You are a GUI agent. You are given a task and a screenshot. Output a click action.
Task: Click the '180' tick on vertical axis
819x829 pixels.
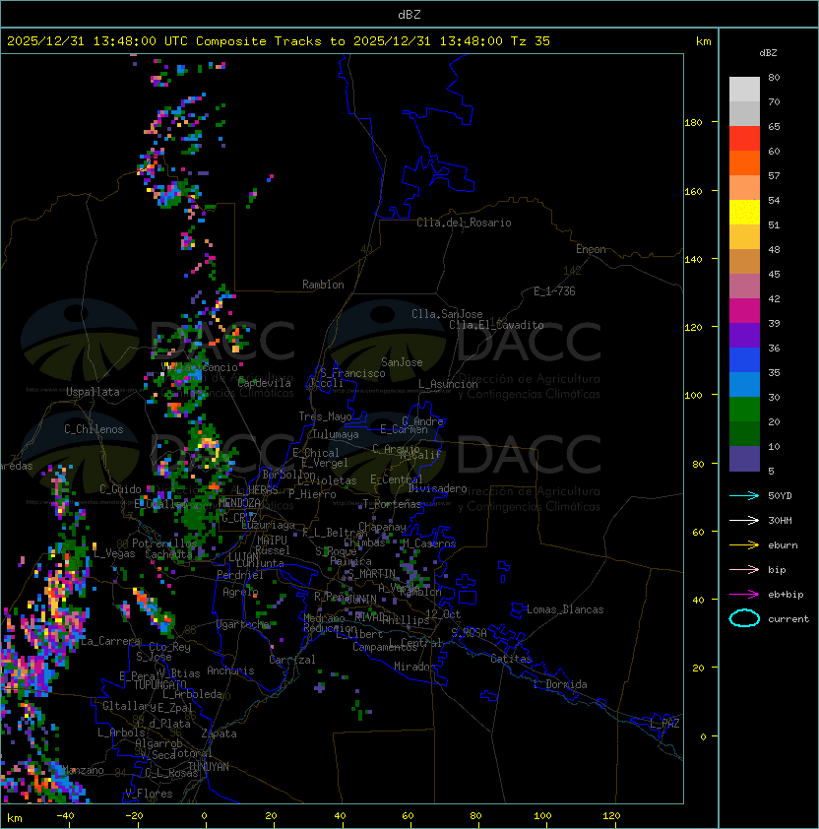[x=693, y=123]
